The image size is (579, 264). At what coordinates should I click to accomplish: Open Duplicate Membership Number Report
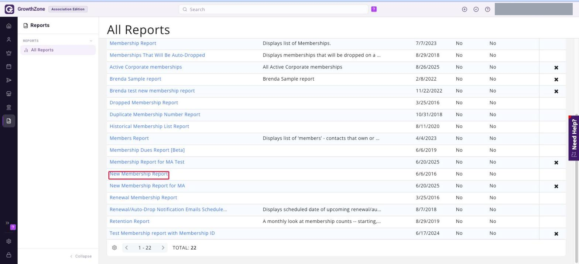pyautogui.click(x=155, y=114)
